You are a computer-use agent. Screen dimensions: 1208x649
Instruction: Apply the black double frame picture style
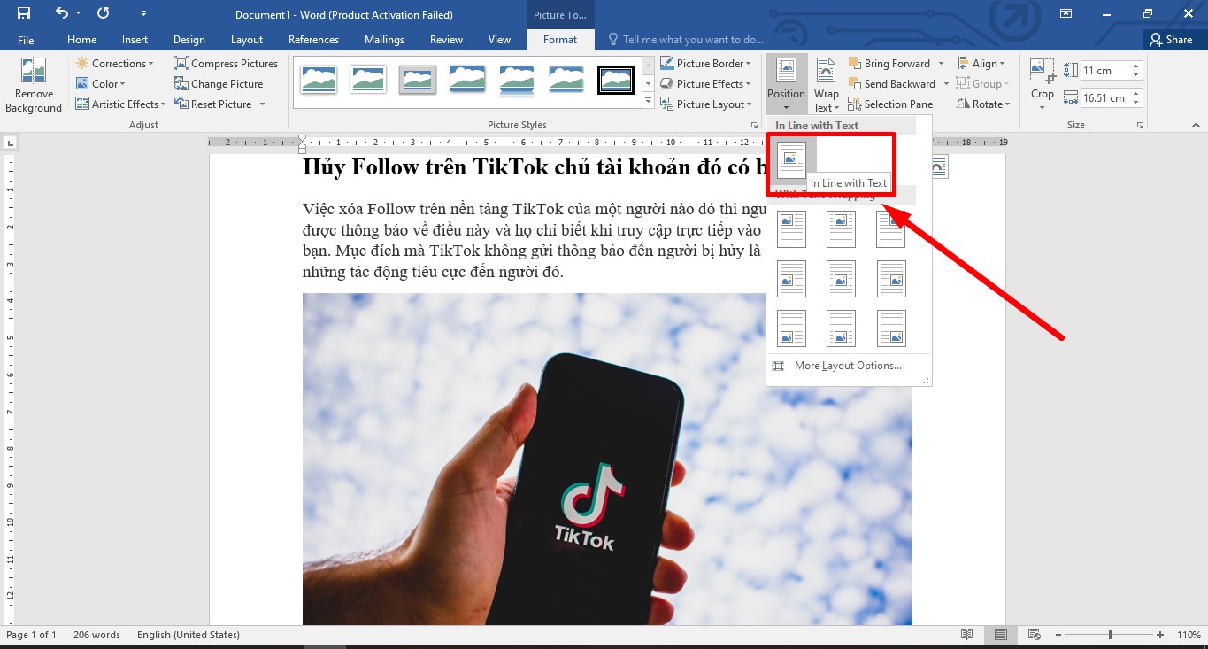[615, 80]
